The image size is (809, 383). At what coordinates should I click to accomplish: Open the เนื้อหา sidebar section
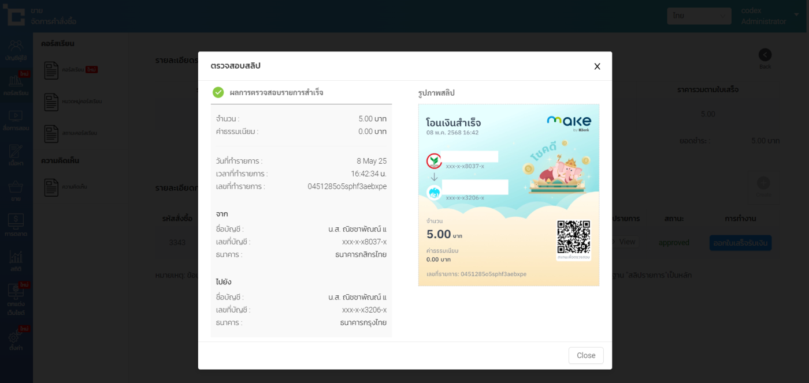click(x=16, y=155)
